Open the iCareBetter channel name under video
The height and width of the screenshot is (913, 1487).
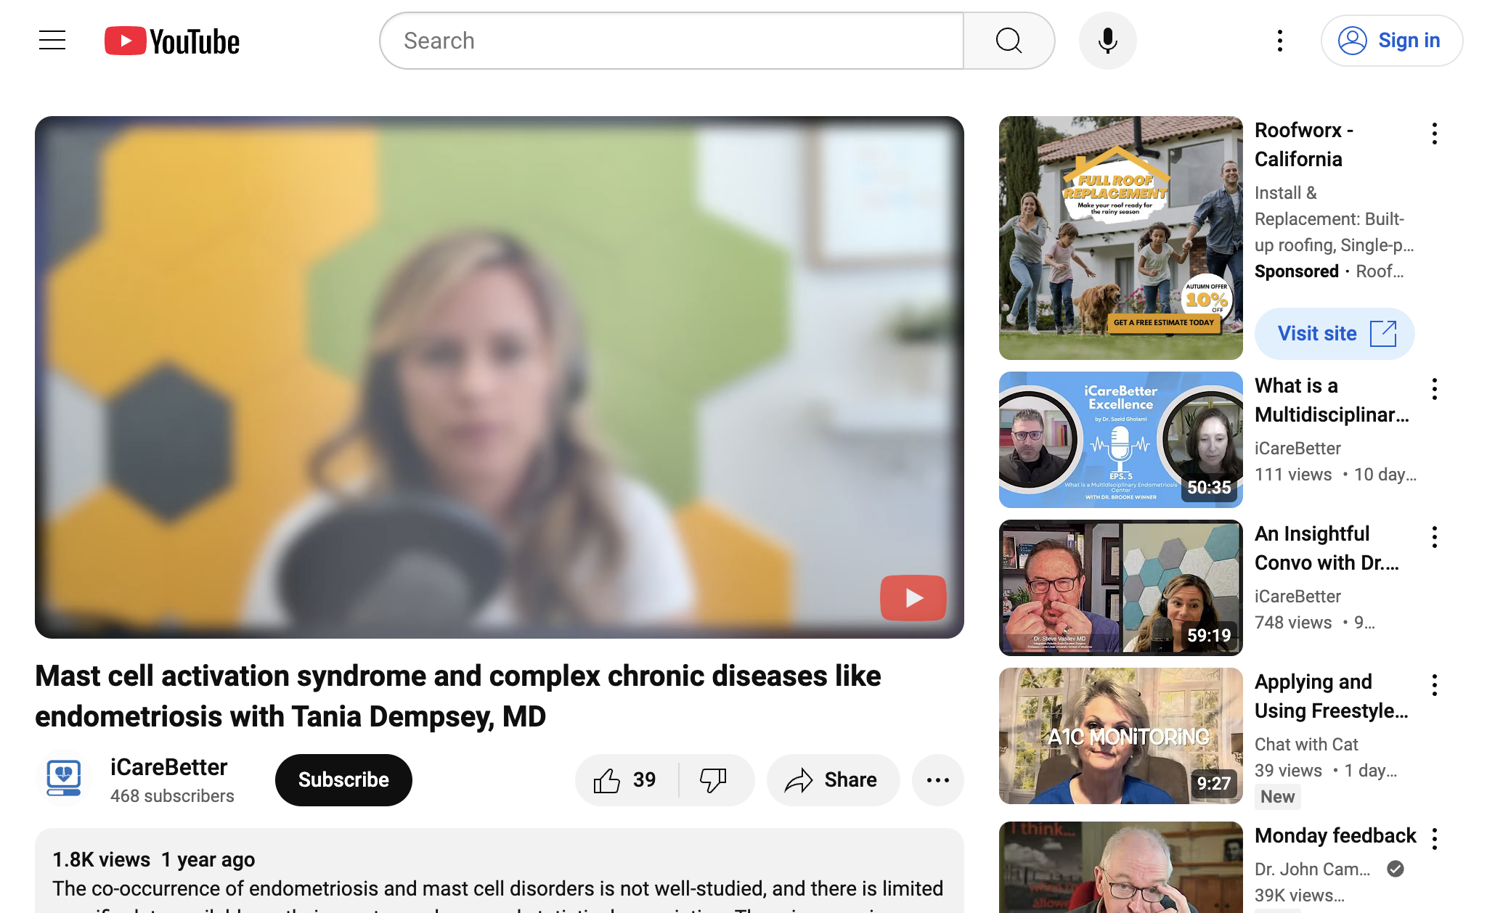coord(168,767)
